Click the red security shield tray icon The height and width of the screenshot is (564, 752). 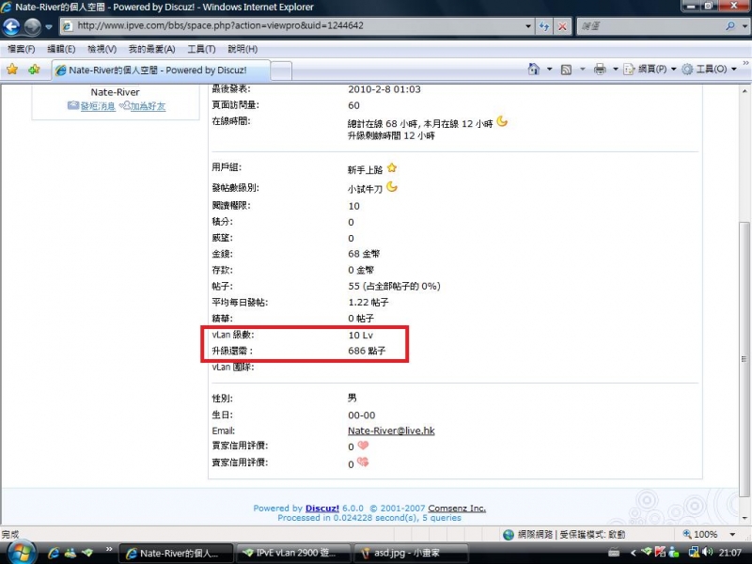click(x=660, y=553)
